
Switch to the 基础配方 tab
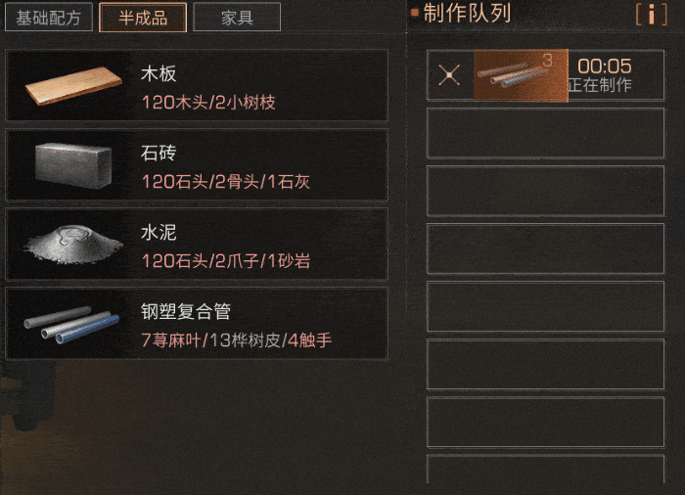point(49,17)
